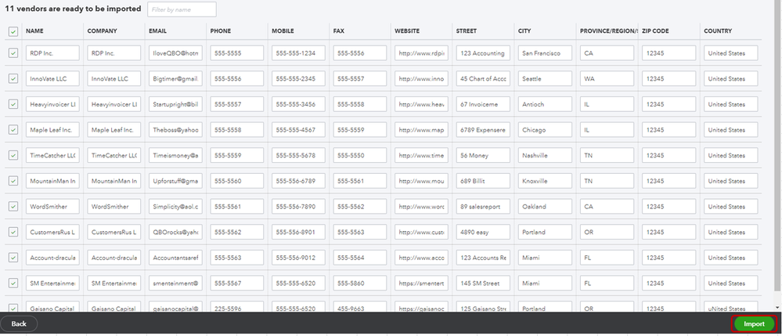Viewport: 782px width, 336px height.
Task: Edit RDP Inc. website field
Action: (421, 53)
